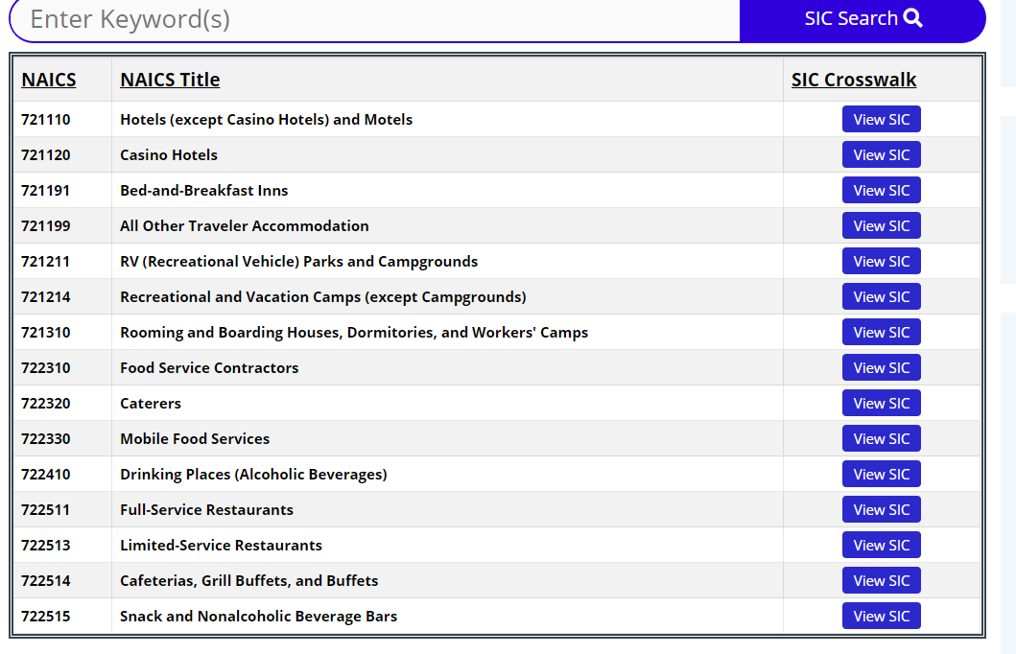Select NAICS code 722410
The width and height of the screenshot is (1016, 654).
tap(45, 475)
